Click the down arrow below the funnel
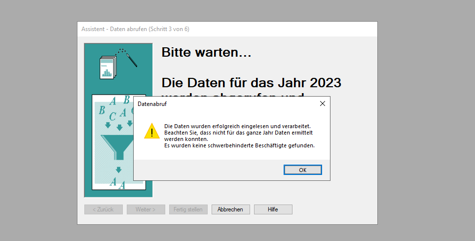This screenshot has height=241, width=475. [x=118, y=170]
